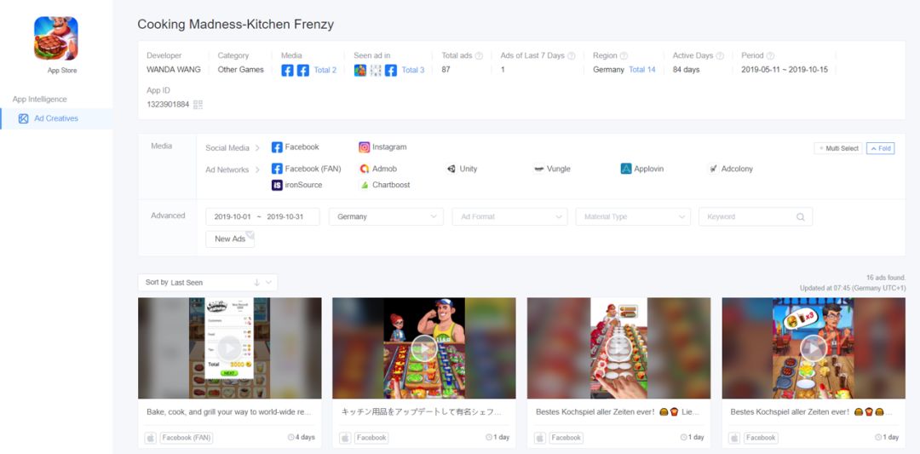Viewport: 920px width, 454px height.
Task: Toggle the sort direction arrow
Action: [256, 282]
